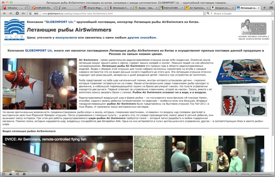
Task: Click the Веб site info badge
Action: coord(34,13)
